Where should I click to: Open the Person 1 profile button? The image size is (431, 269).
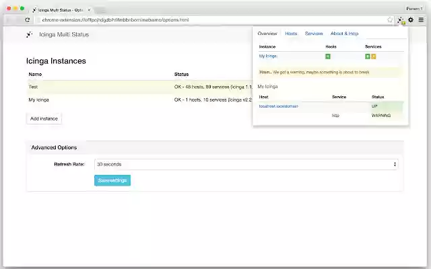tap(415, 9)
